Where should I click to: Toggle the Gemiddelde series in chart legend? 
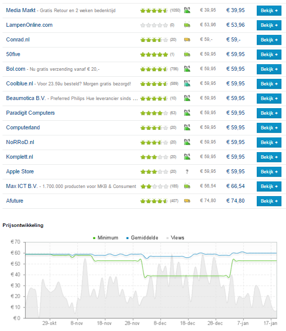[142, 238]
